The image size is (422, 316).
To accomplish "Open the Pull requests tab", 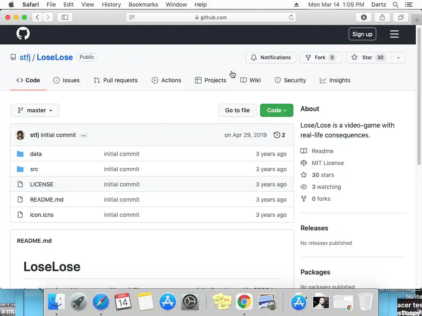I will coord(115,80).
